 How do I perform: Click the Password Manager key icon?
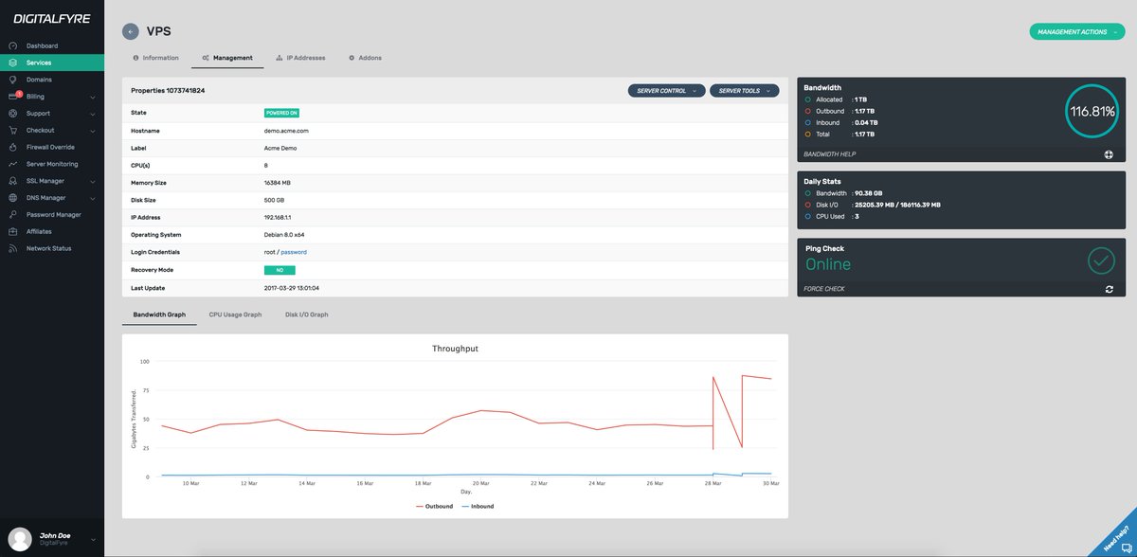(x=12, y=215)
